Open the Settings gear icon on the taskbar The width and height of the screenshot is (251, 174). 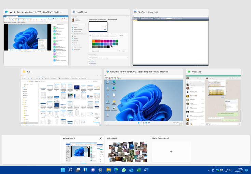pyautogui.click(x=100, y=170)
